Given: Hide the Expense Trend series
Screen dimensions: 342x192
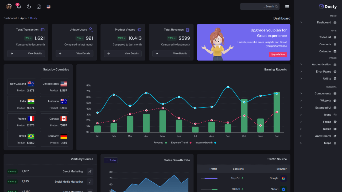Looking at the screenshot, I should point(181,143).
